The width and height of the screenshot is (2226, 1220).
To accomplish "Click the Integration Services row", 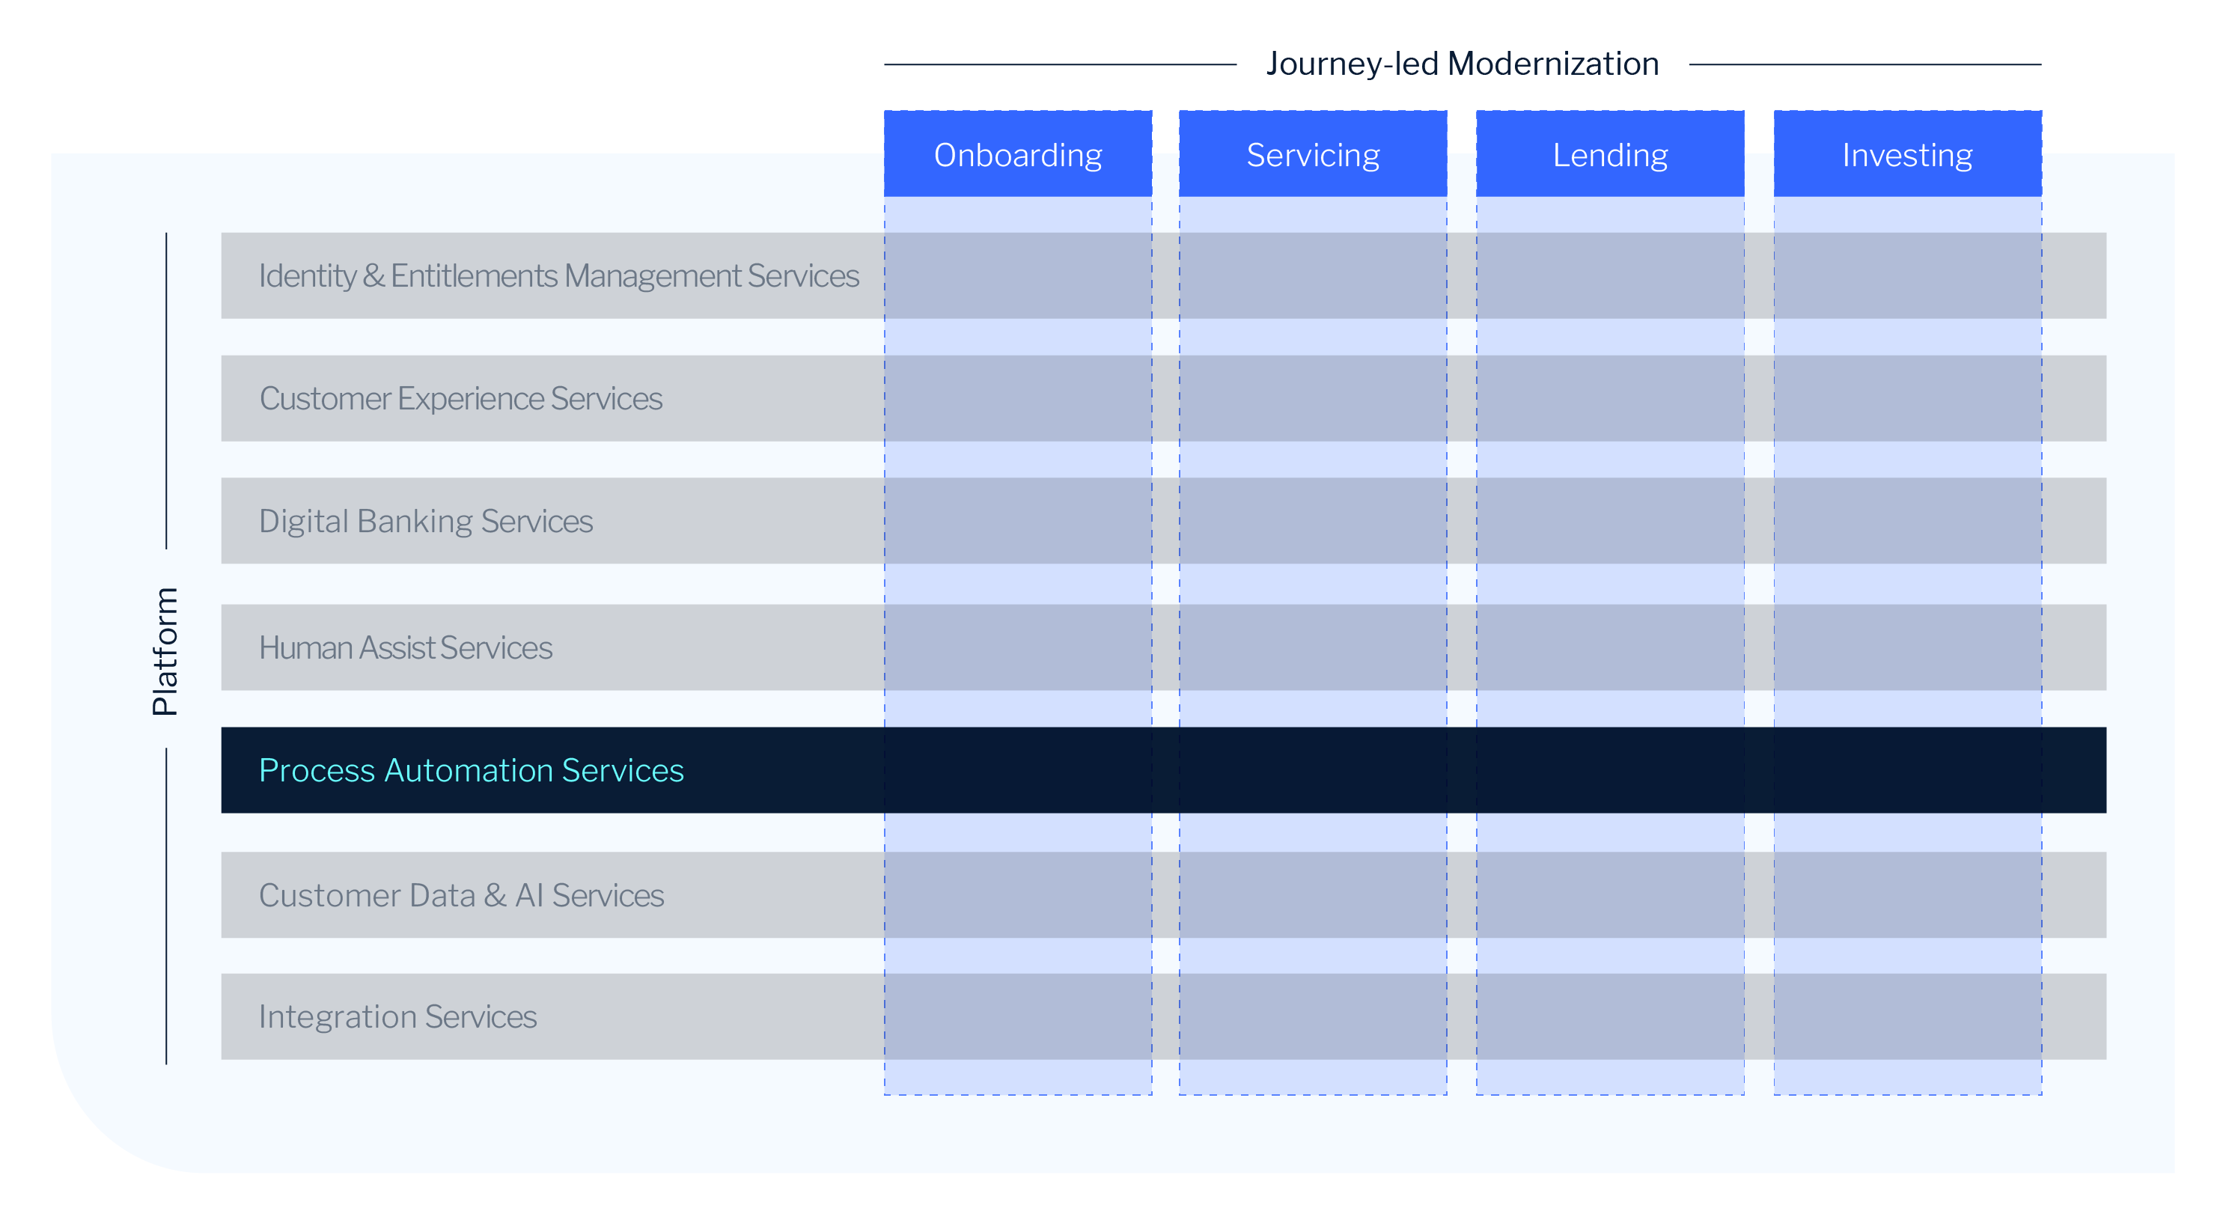I will pyautogui.click(x=1163, y=1017).
